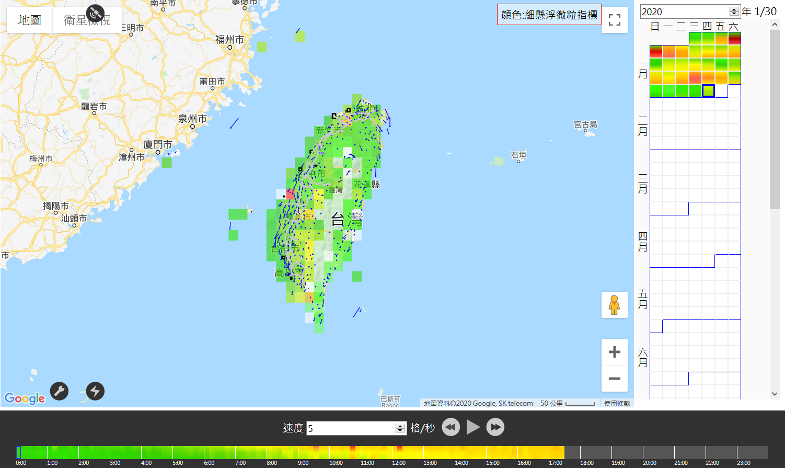Screen dimensions: 785x468
Task: Click the 六月 month label
Action: (x=643, y=358)
